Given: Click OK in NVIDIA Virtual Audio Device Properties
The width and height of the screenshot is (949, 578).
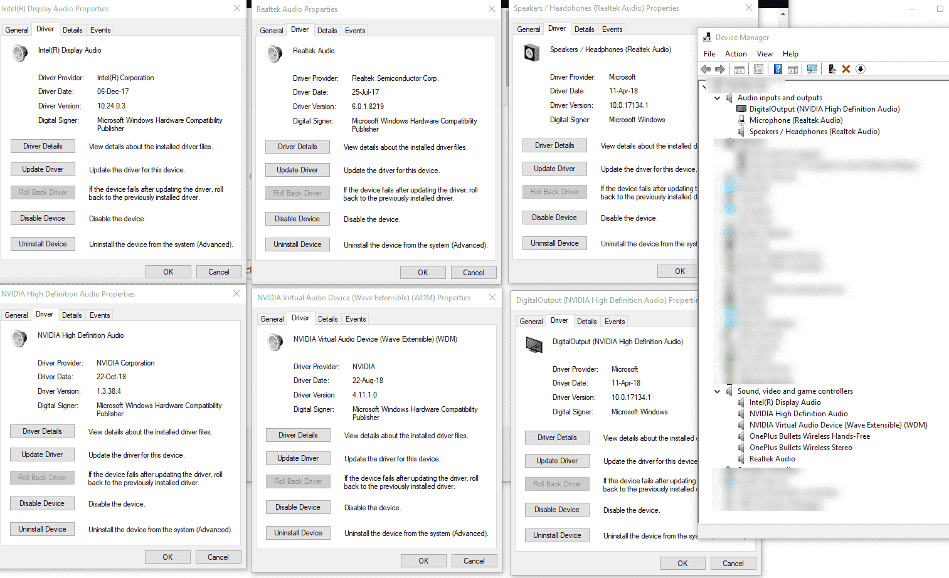Looking at the screenshot, I should click(423, 561).
